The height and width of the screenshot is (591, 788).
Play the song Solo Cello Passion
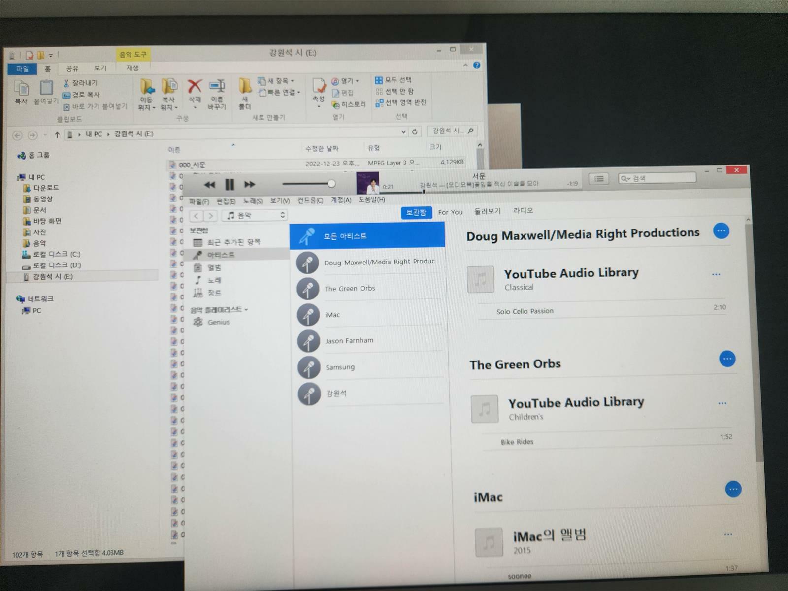pos(525,311)
